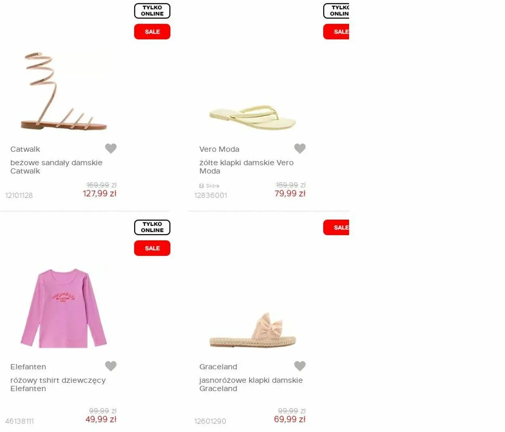Image resolution: width=505 pixels, height=432 pixels.
Task: Open link 'żółte klapki damskie Vero Moda'
Action: [x=246, y=166]
